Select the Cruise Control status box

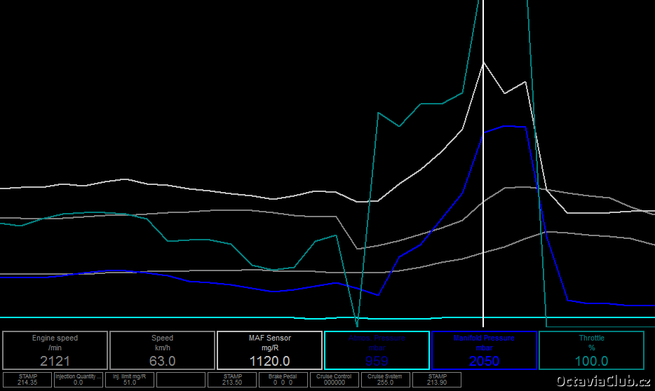coord(334,380)
